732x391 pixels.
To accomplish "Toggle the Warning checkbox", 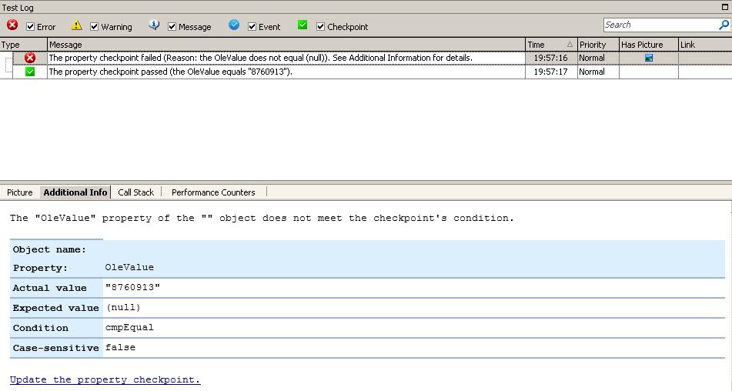I will tap(95, 27).
